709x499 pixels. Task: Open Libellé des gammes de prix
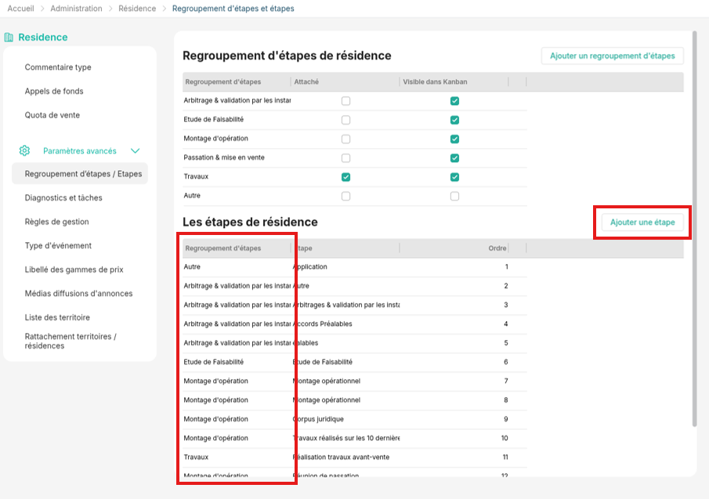point(74,269)
